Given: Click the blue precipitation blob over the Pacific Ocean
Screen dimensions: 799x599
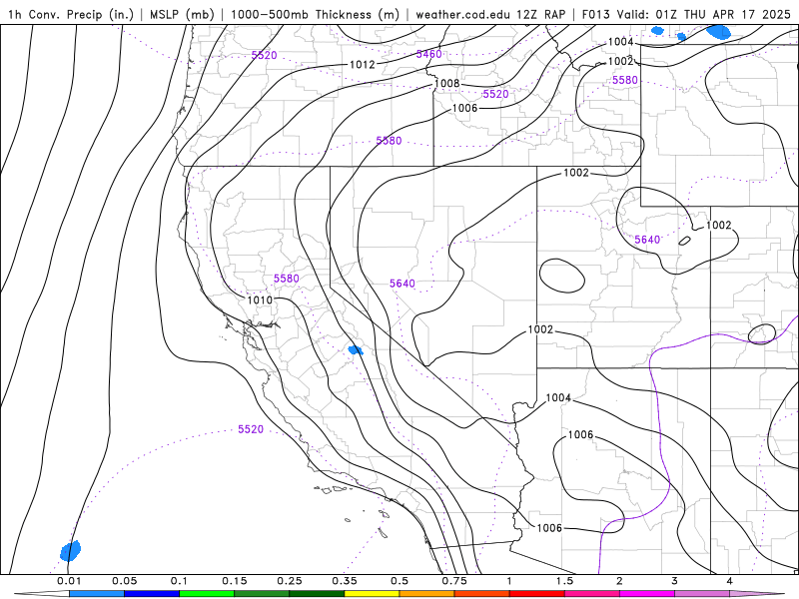Looking at the screenshot, I should pos(70,551).
